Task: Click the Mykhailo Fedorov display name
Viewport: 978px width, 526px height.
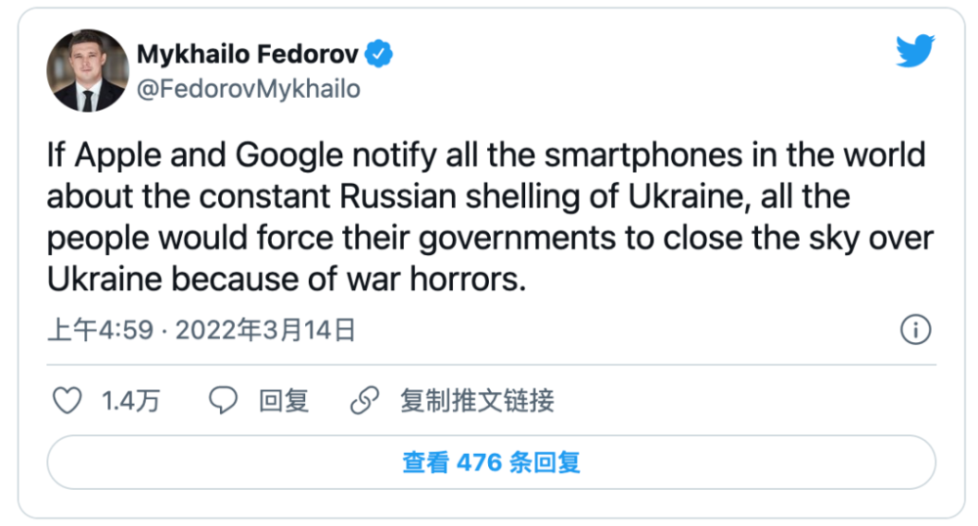Action: [247, 54]
